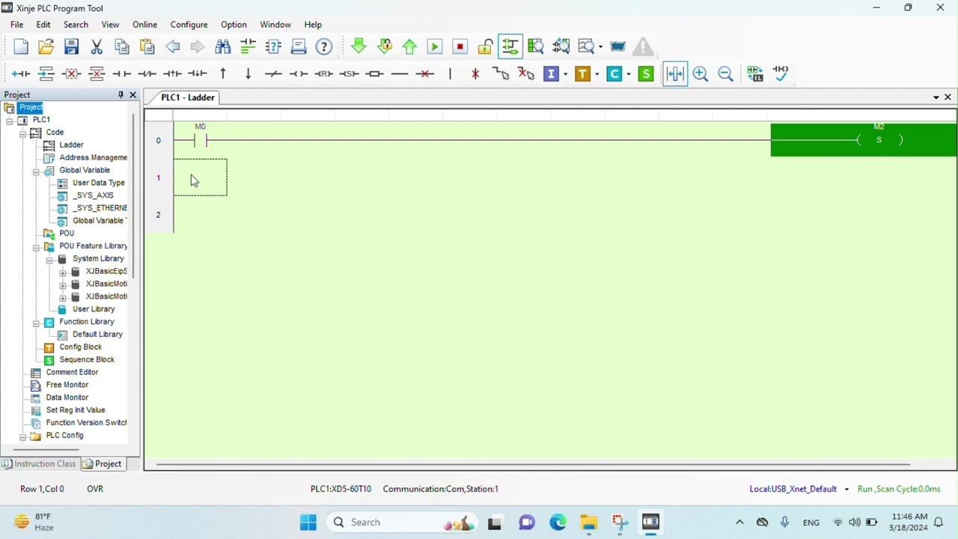Click the Zoom in magnifier icon
Image resolution: width=958 pixels, height=539 pixels.
[701, 73]
